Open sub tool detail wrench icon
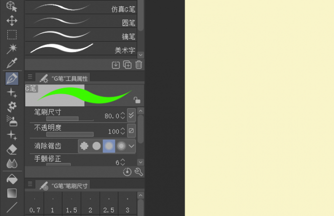 pos(139,172)
